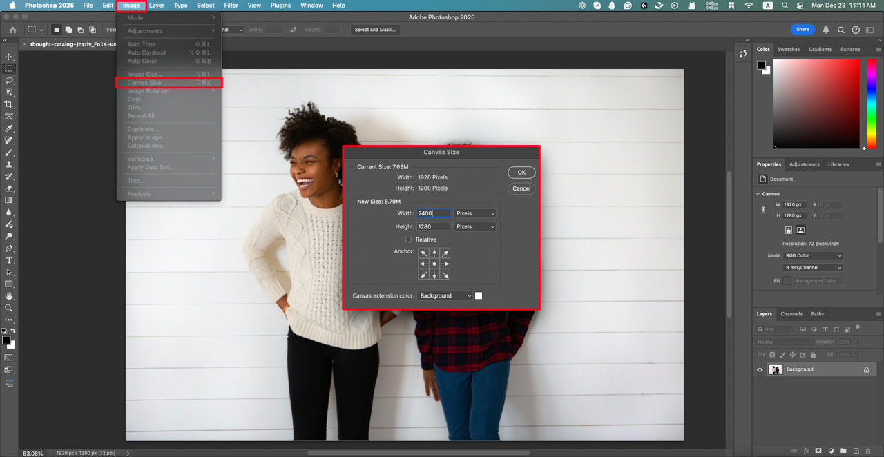Screen dimensions: 884x457
Task: Toggle lock transparent pixels
Action: [771, 355]
